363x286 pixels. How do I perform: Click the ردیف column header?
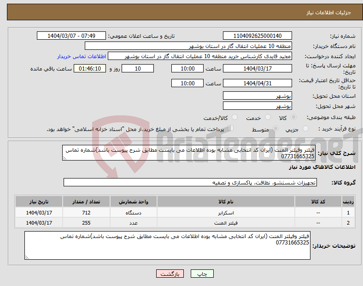(x=348, y=202)
